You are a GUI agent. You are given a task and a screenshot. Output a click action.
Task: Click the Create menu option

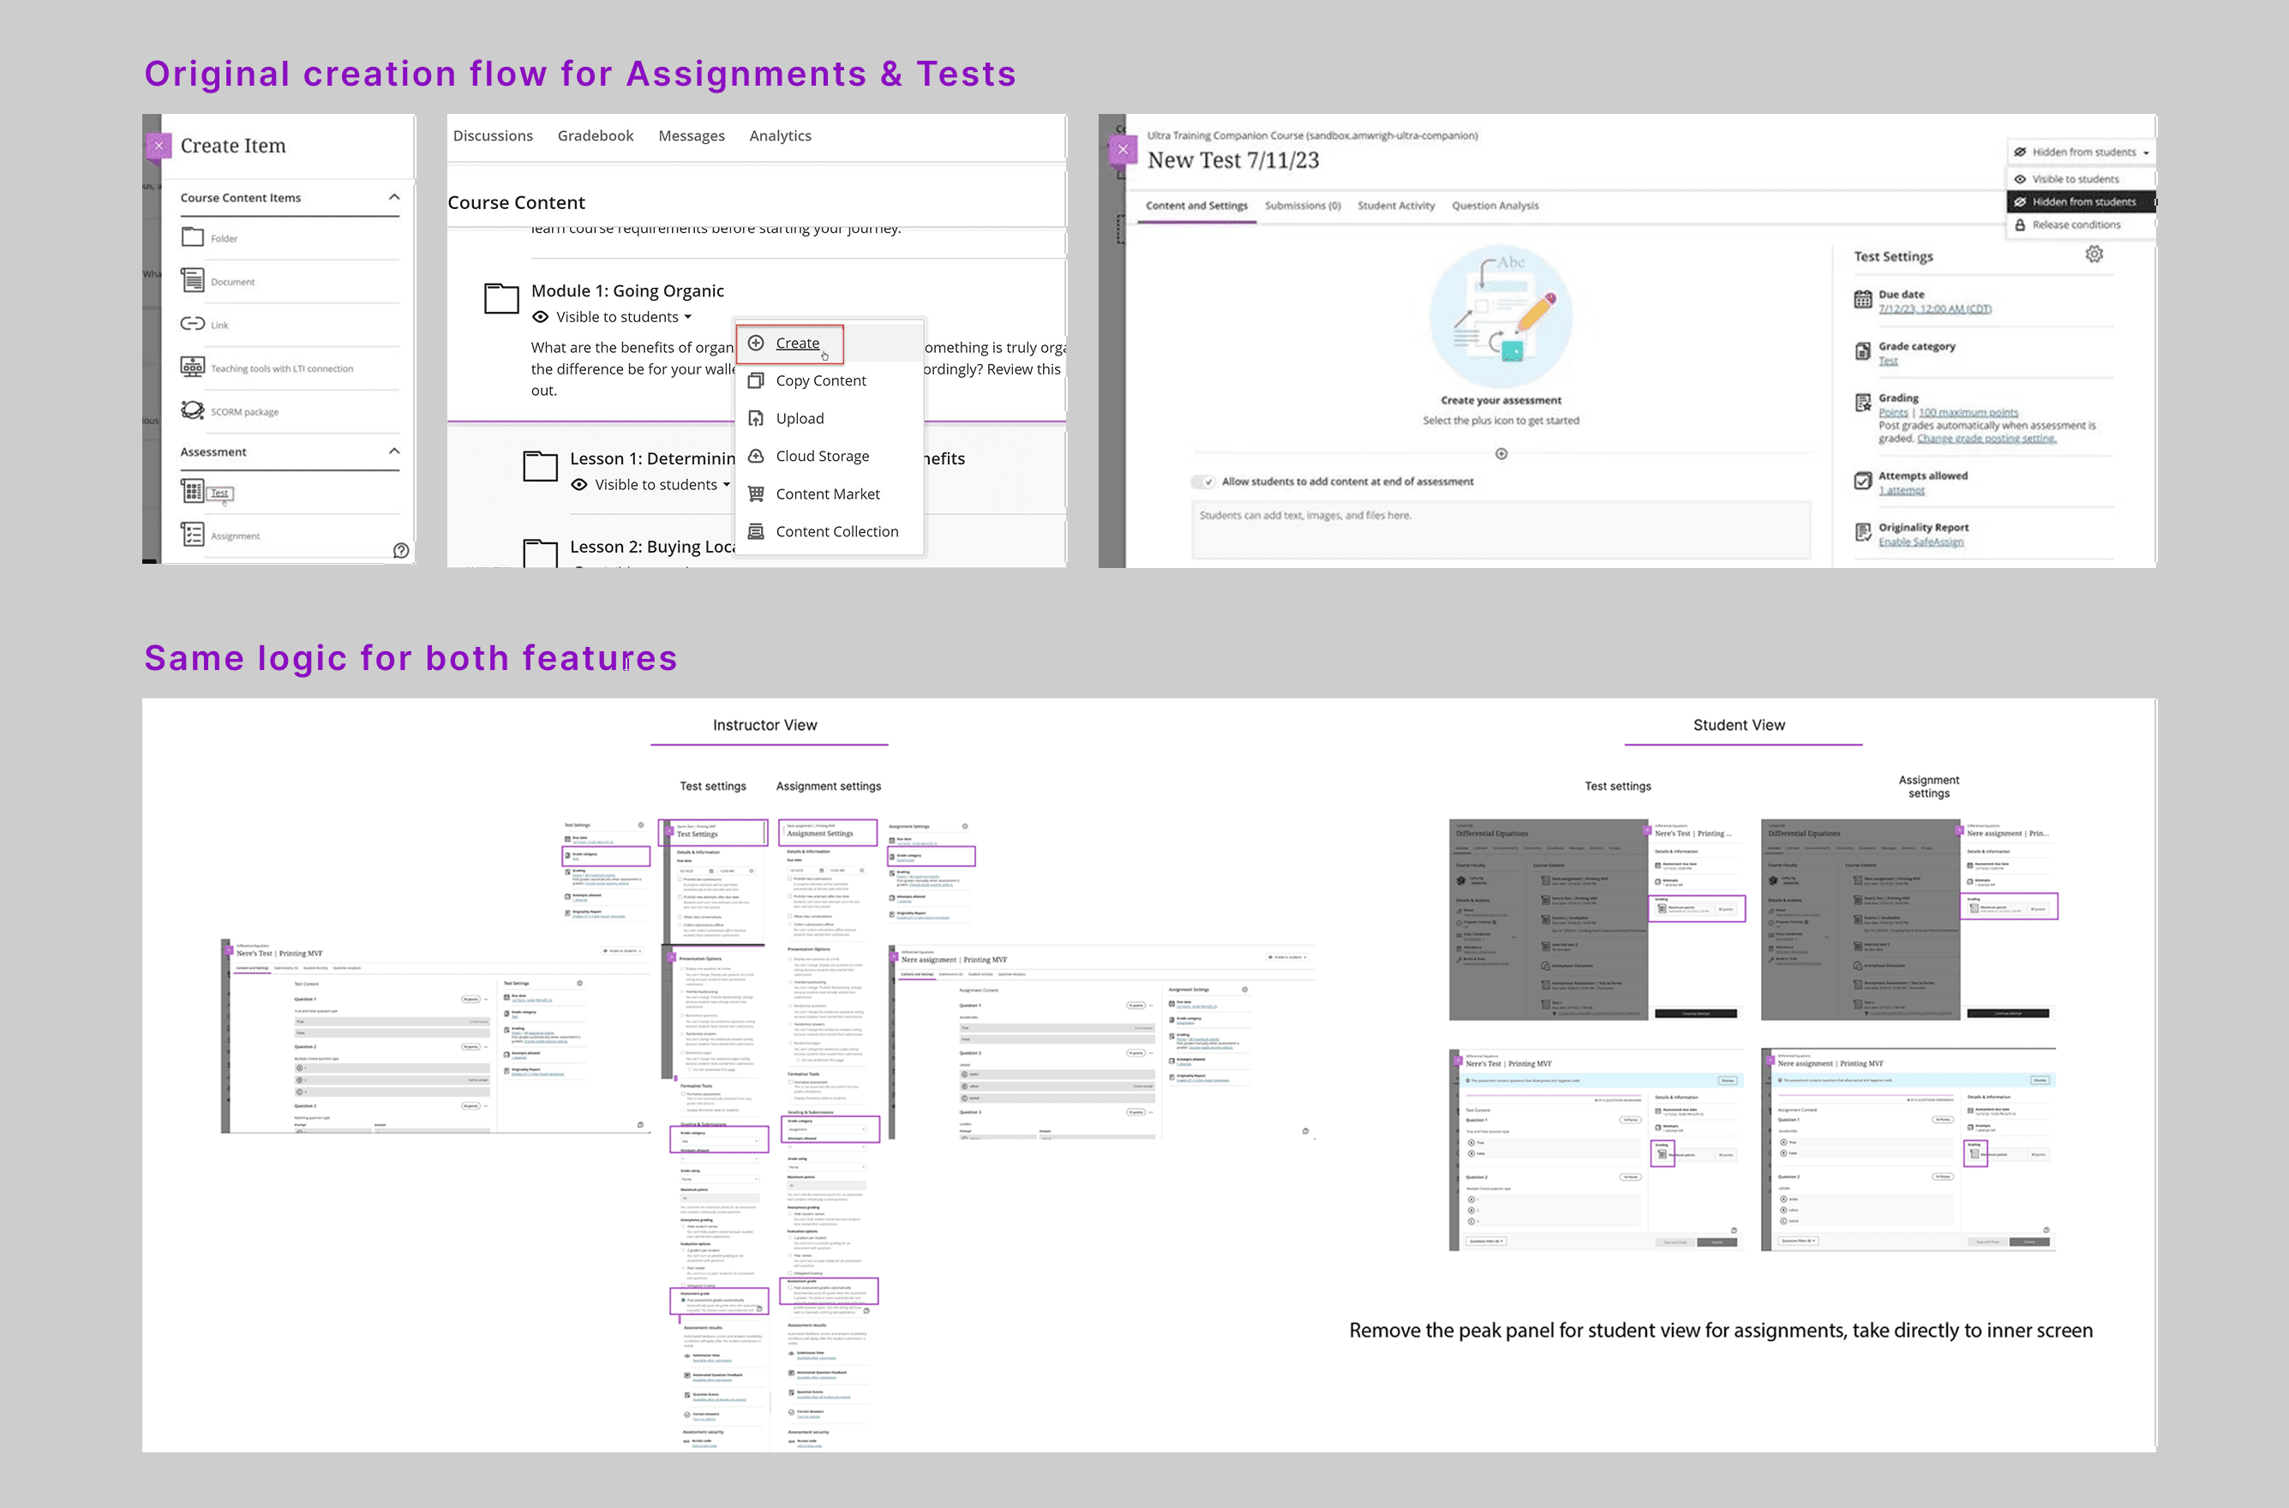tap(796, 344)
